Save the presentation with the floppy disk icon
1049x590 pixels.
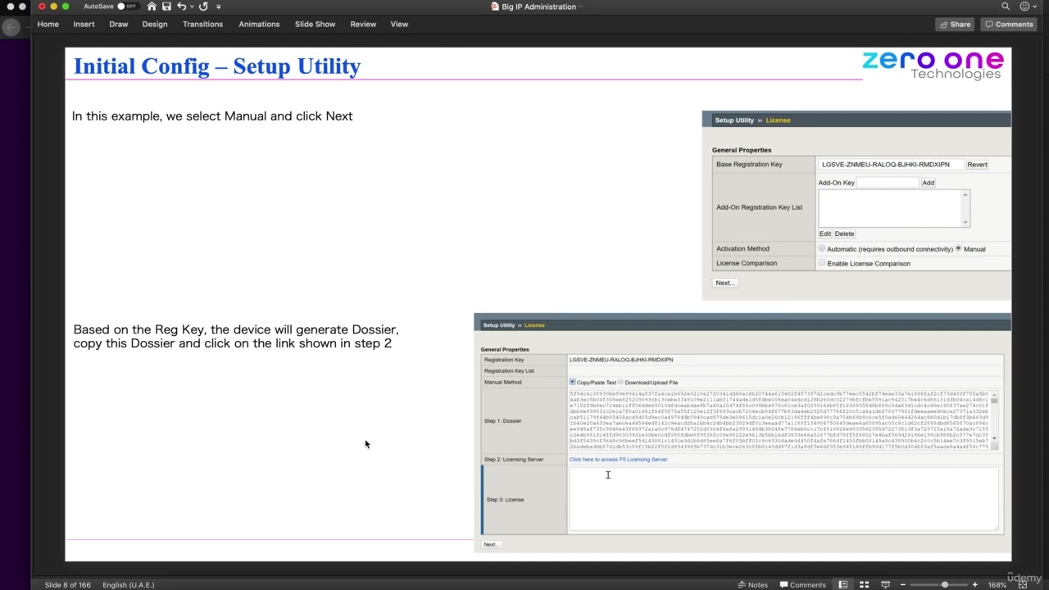[167, 7]
